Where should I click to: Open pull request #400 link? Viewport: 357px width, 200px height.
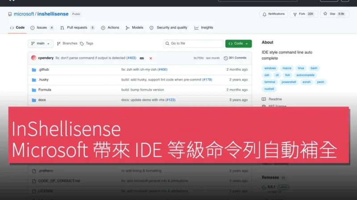point(162,70)
